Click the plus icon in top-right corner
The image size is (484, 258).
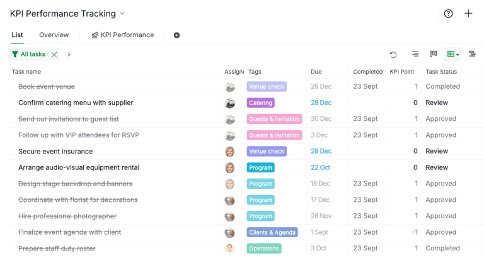coord(468,14)
